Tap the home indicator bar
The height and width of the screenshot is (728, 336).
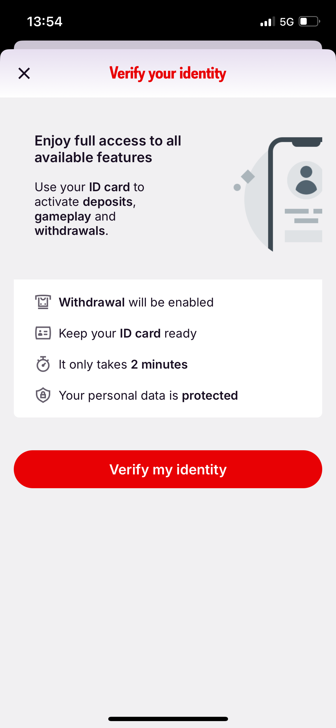coord(168,719)
